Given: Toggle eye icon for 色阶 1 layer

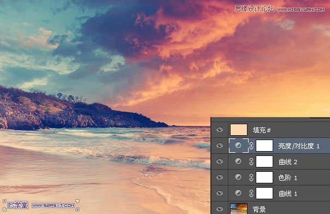Looking at the screenshot, I should point(220,177).
